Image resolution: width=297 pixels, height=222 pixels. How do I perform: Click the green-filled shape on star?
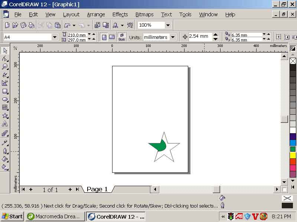click(x=159, y=146)
